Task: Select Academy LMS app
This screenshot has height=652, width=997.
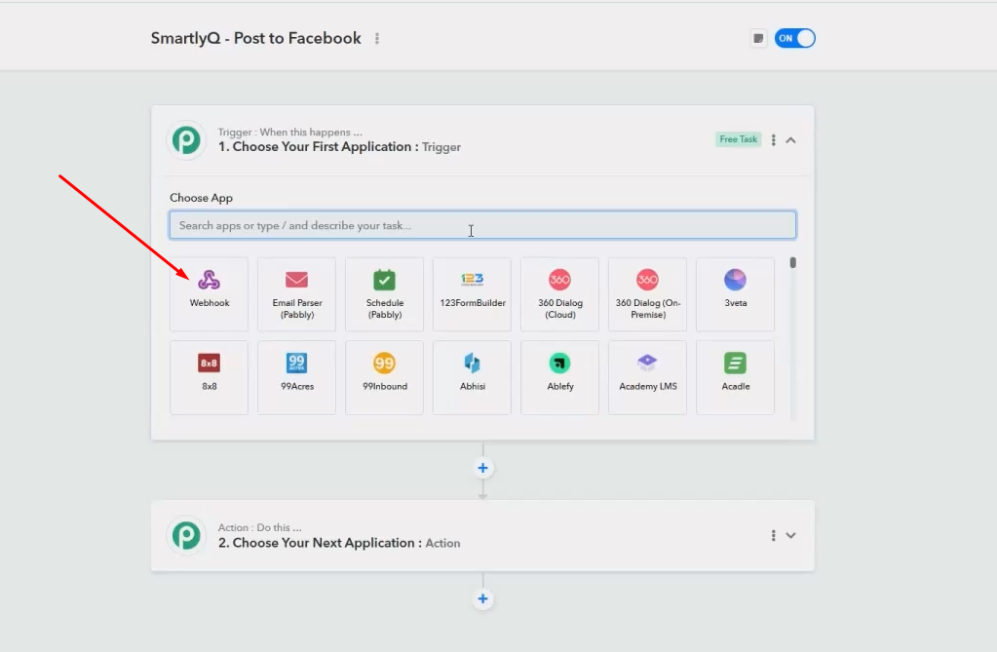Action: 648,377
